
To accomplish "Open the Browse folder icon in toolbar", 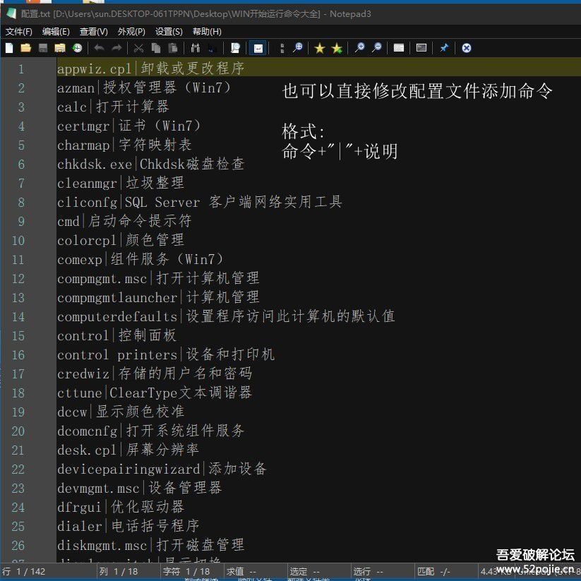I will (x=60, y=48).
